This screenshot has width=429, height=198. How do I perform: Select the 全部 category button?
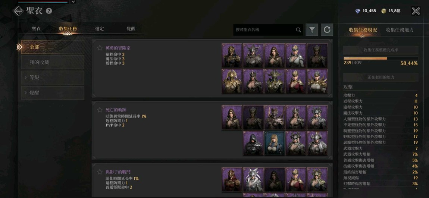[x=53, y=47]
